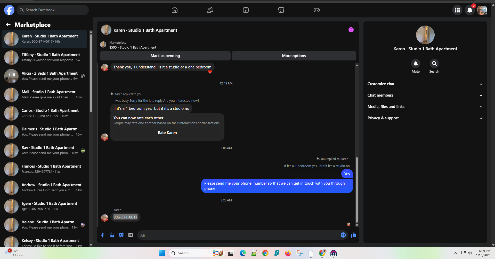Open Mali Studio 1 Bath Apartment chat
Screen dimensions: 495x259
coord(45,95)
